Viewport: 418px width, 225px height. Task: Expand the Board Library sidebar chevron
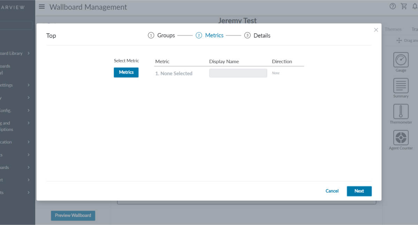(x=29, y=53)
